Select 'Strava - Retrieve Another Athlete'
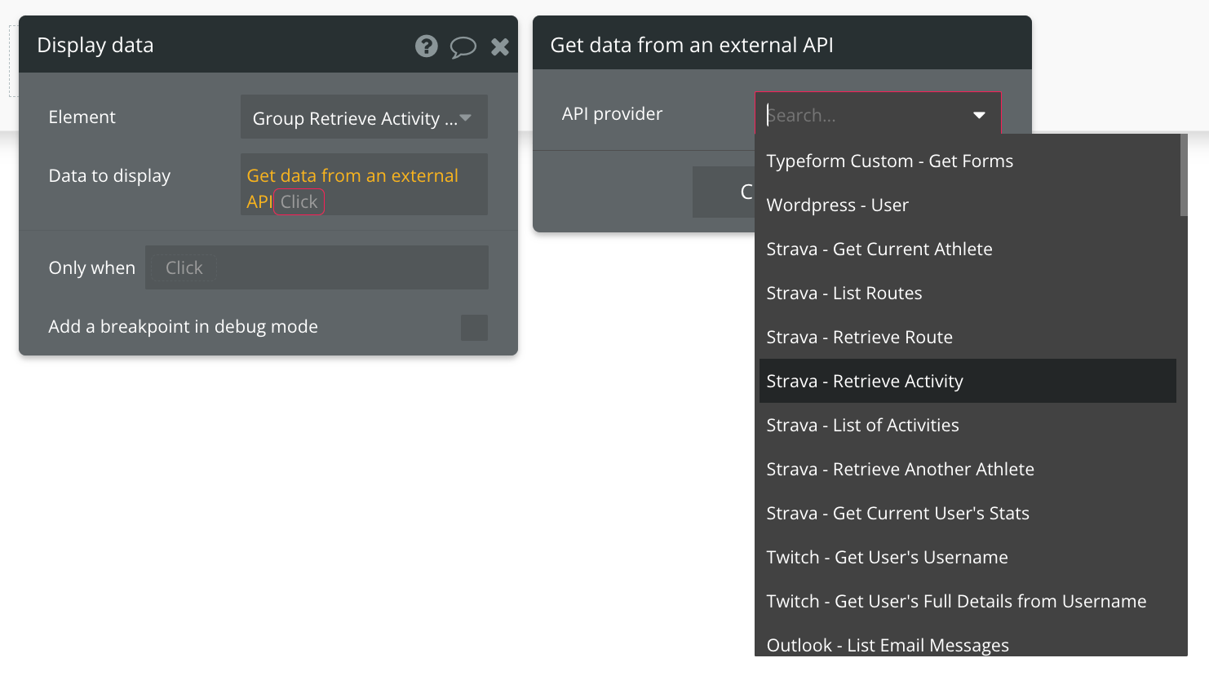Viewport: 1209px width, 680px height. pyautogui.click(x=901, y=469)
